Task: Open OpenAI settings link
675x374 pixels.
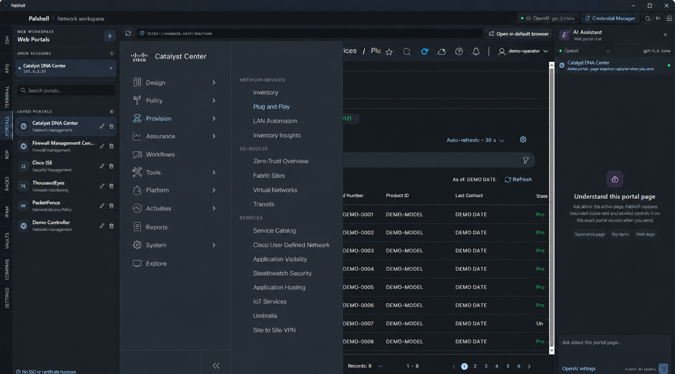Action: (579, 369)
